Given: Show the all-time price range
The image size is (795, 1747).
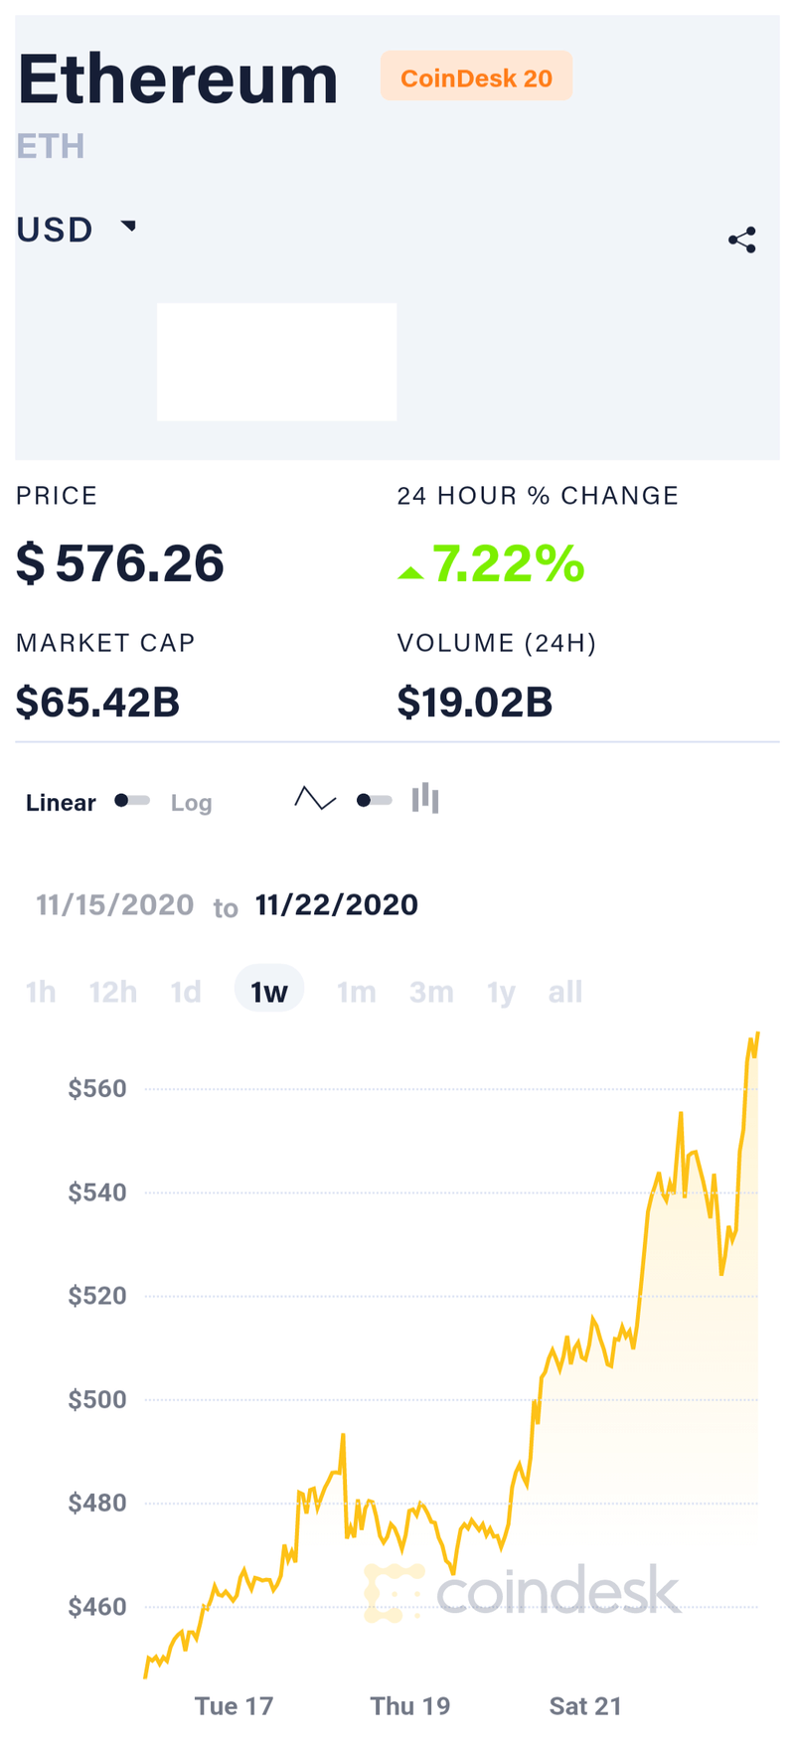Looking at the screenshot, I should [x=565, y=992].
